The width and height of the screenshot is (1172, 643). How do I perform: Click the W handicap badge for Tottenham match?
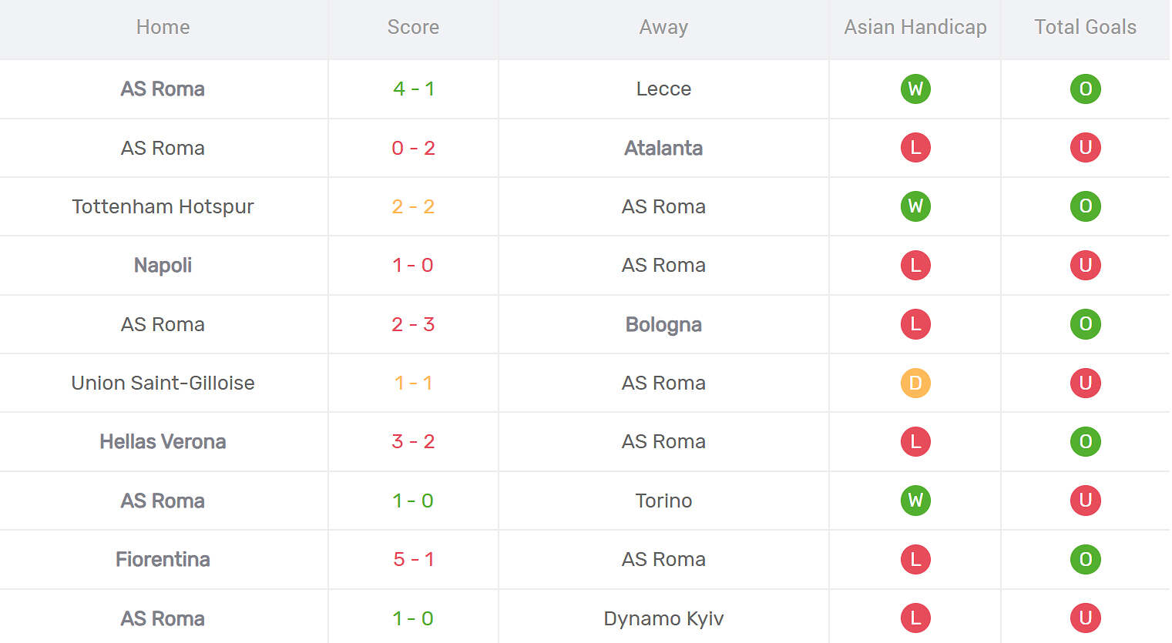tap(915, 206)
